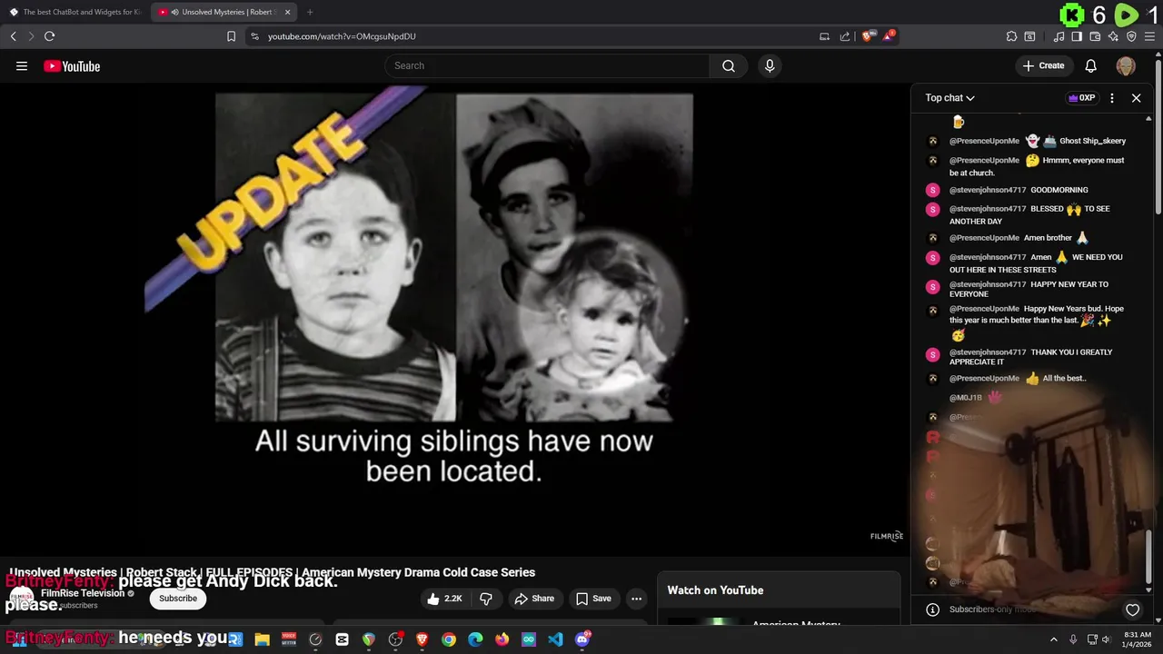Click the install/cast screen icon in address bar

click(x=824, y=36)
